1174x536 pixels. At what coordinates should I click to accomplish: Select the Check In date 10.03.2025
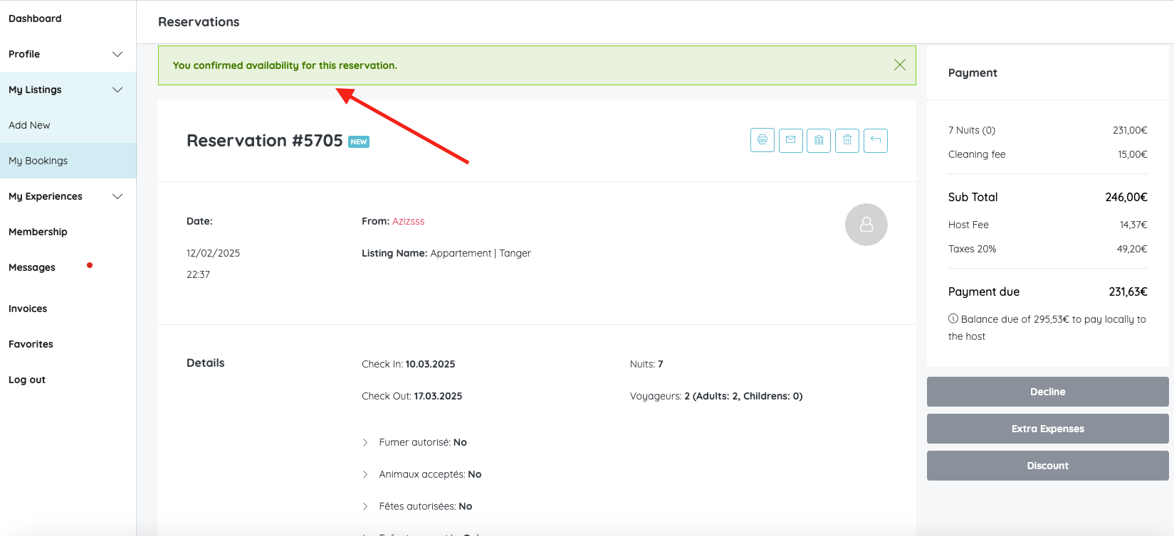coord(430,364)
